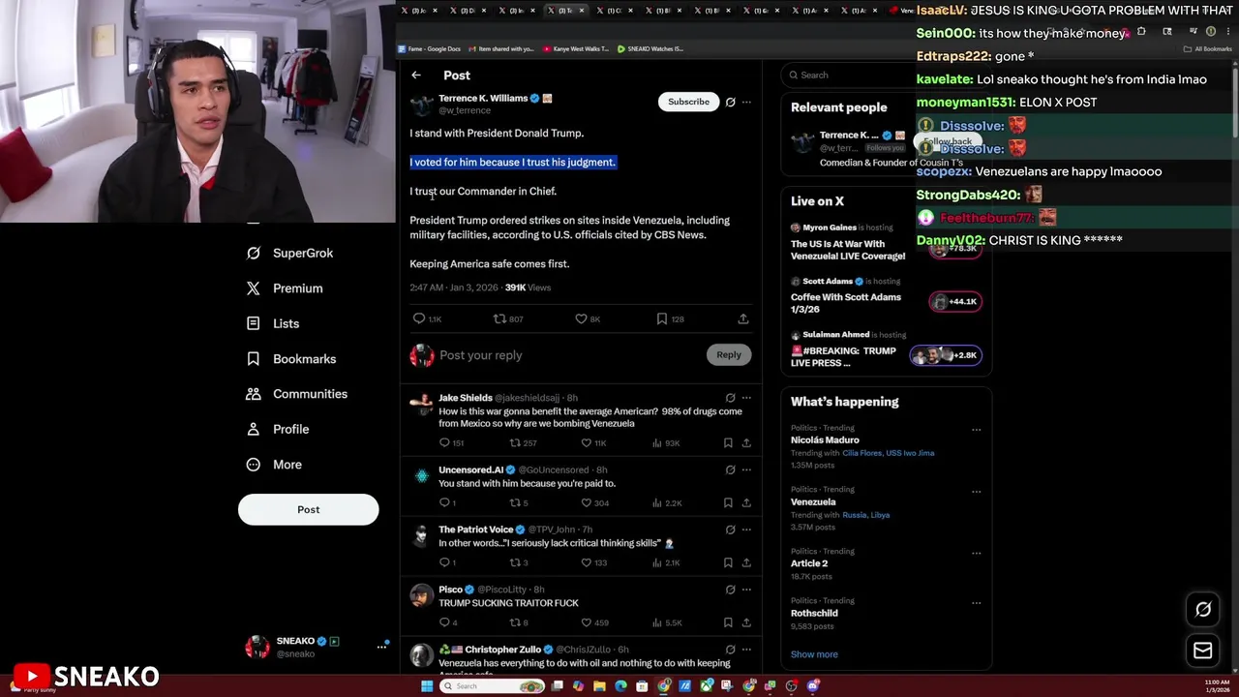Open more options on Terrence K. Williams post
The width and height of the screenshot is (1239, 697).
click(746, 102)
